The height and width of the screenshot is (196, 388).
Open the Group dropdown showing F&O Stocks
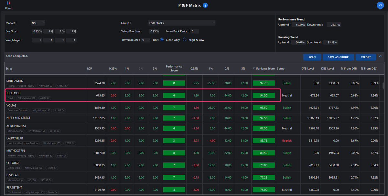click(181, 23)
